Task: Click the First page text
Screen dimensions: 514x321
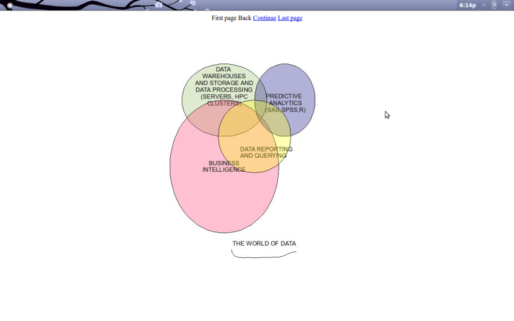Action: pyautogui.click(x=224, y=18)
